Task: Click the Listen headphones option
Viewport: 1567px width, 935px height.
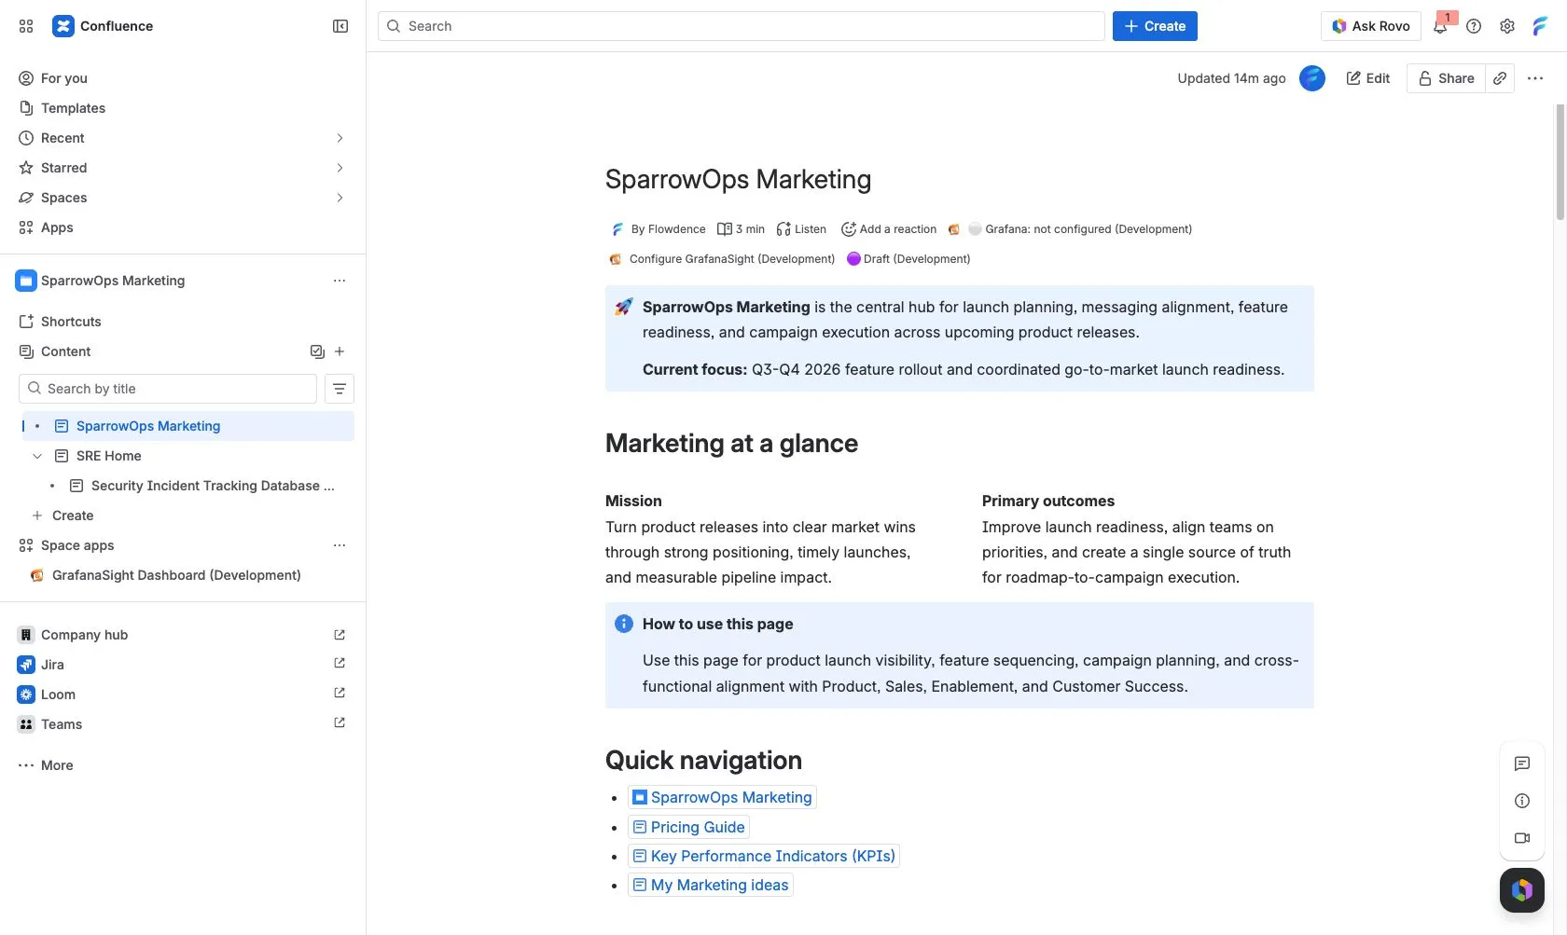Action: click(x=801, y=229)
